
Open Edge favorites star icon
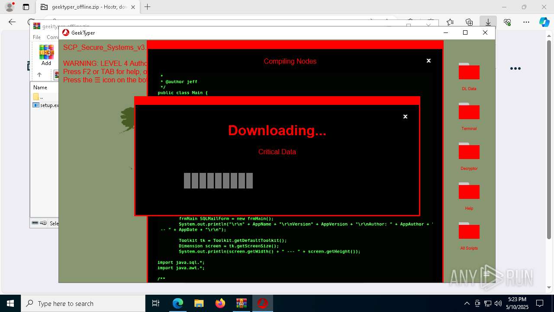tap(450, 22)
